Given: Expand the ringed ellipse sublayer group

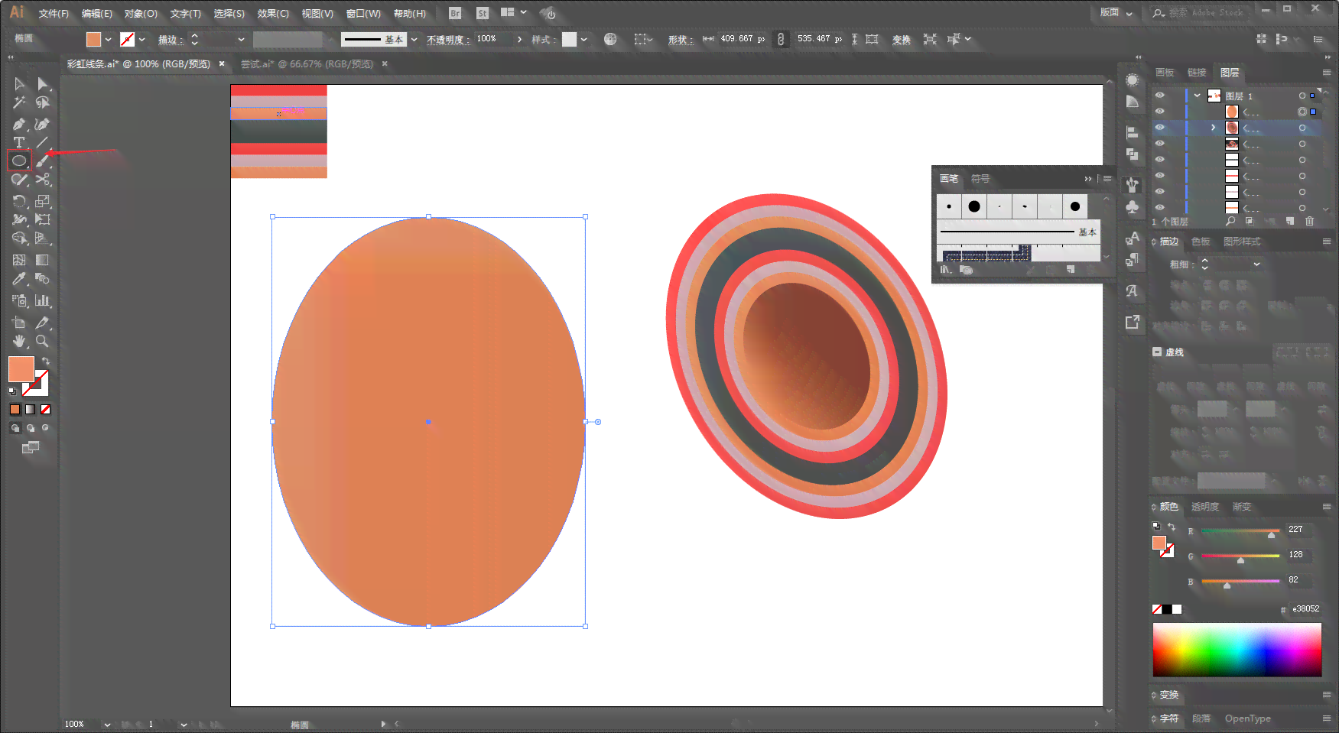Looking at the screenshot, I should pyautogui.click(x=1214, y=128).
